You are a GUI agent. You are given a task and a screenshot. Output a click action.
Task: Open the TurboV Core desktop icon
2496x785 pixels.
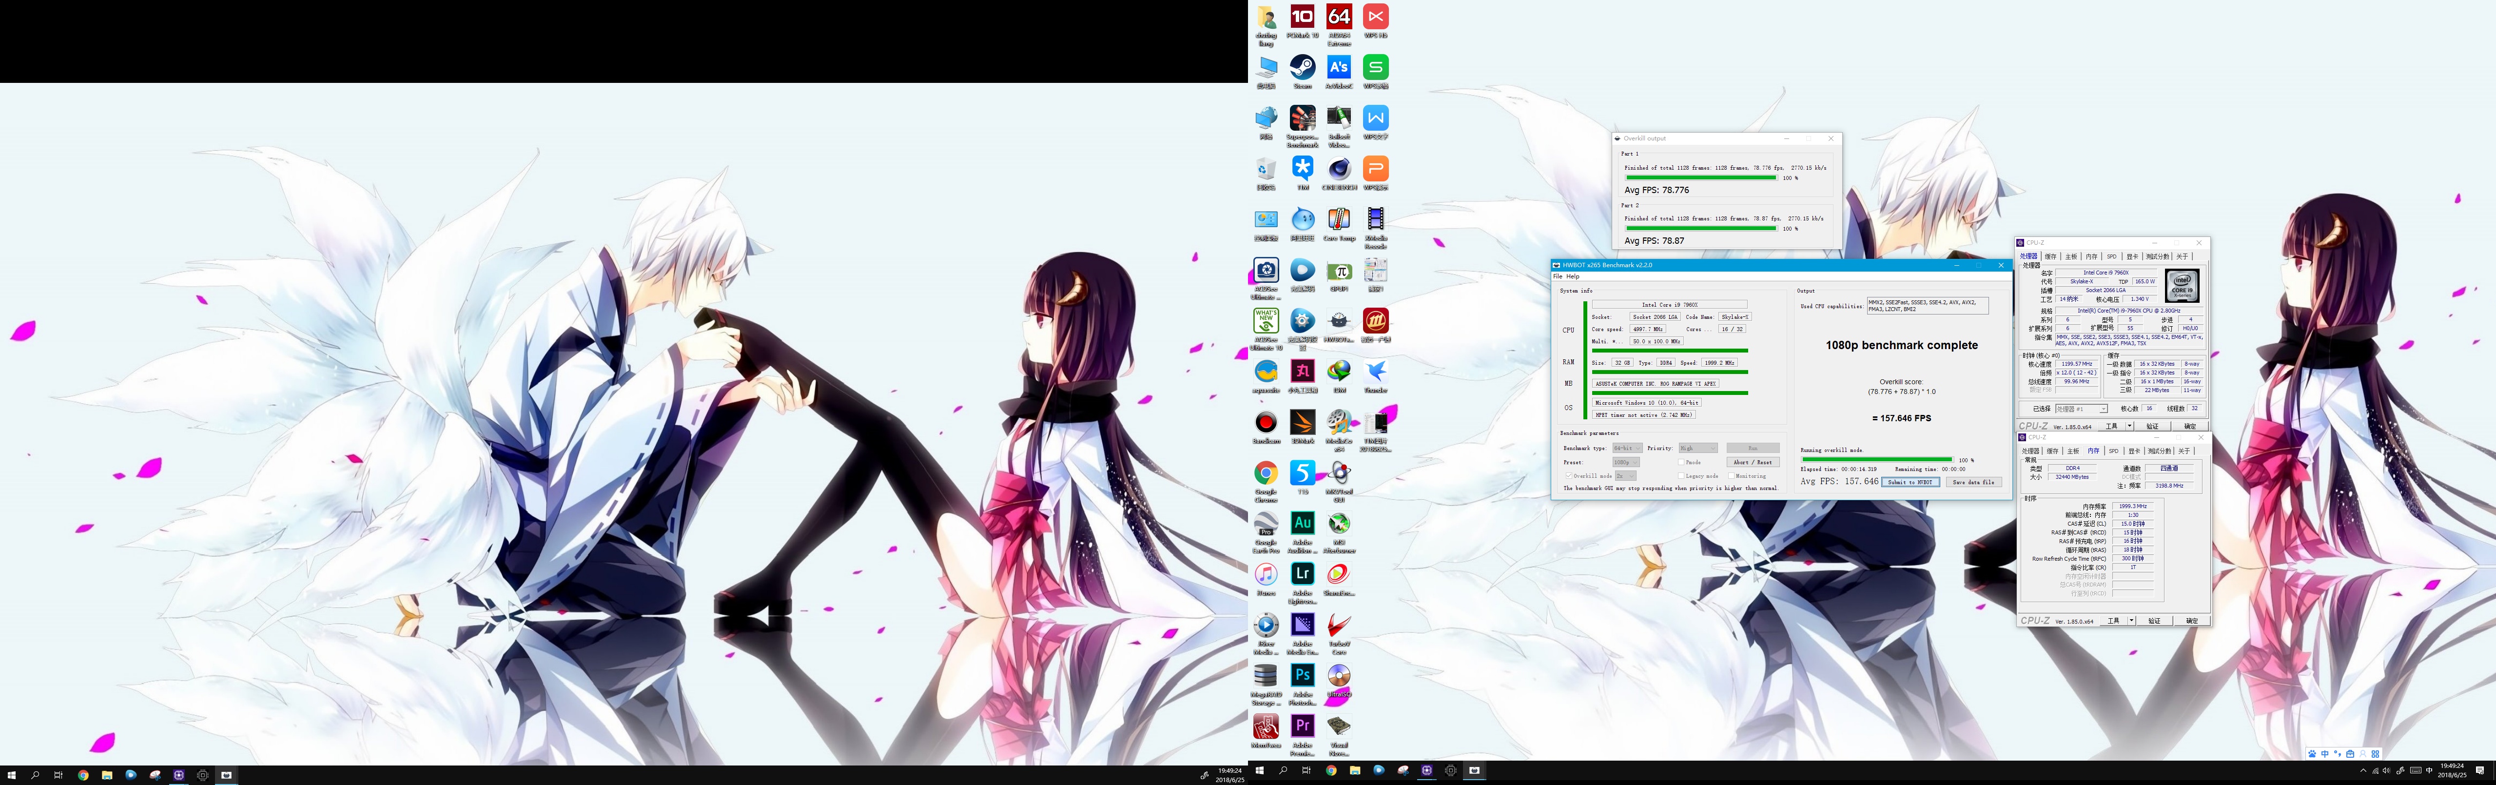coord(1339,634)
